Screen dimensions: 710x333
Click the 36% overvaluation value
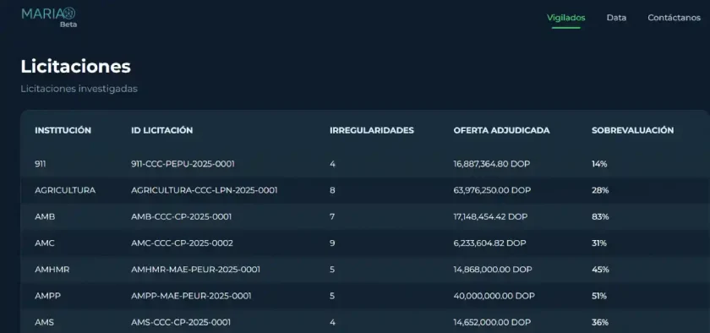(x=600, y=323)
